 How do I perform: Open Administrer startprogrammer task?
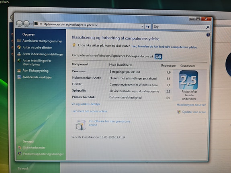point(42,41)
